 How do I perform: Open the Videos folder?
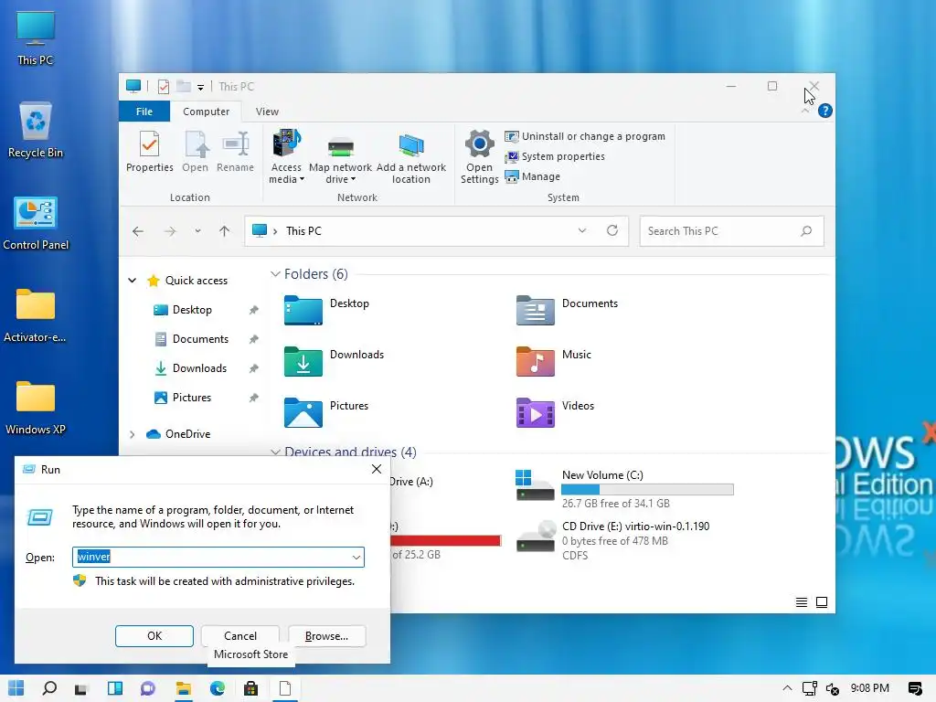tap(555, 412)
